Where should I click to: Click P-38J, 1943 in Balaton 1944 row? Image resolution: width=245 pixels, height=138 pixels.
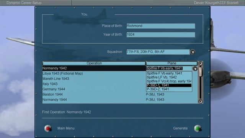[x=155, y=94]
